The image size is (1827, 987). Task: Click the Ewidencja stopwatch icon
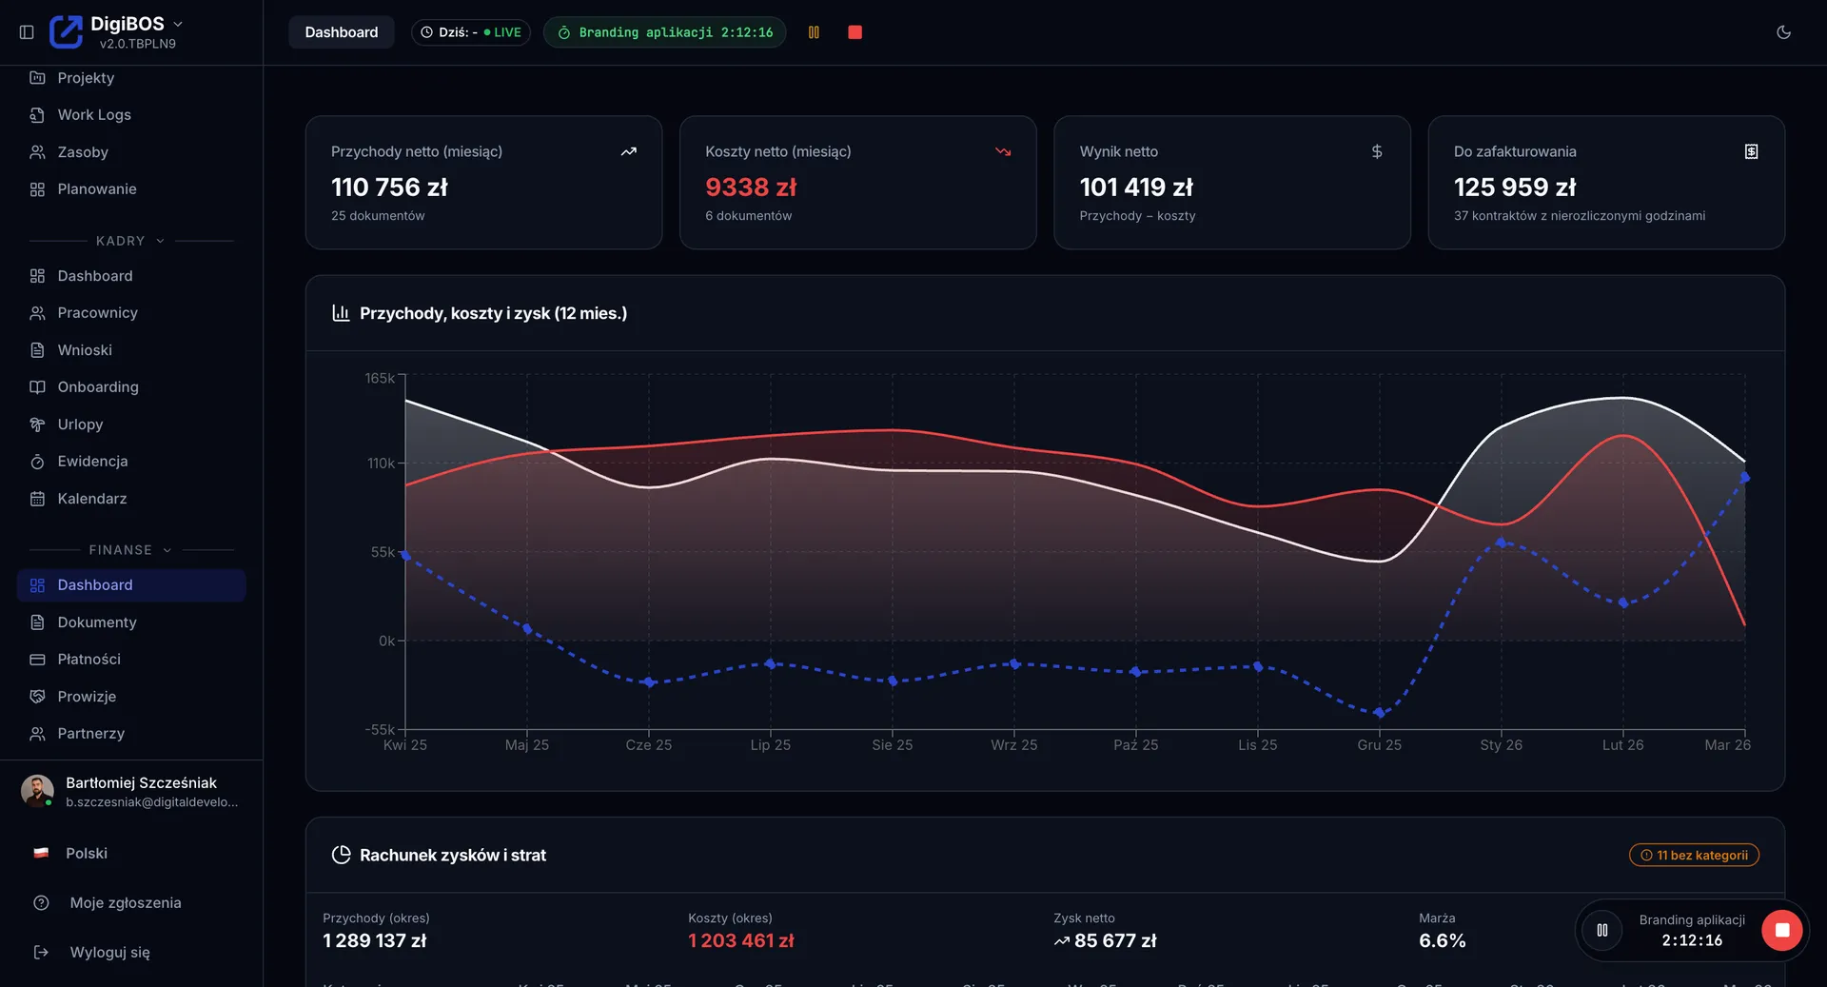click(x=37, y=462)
